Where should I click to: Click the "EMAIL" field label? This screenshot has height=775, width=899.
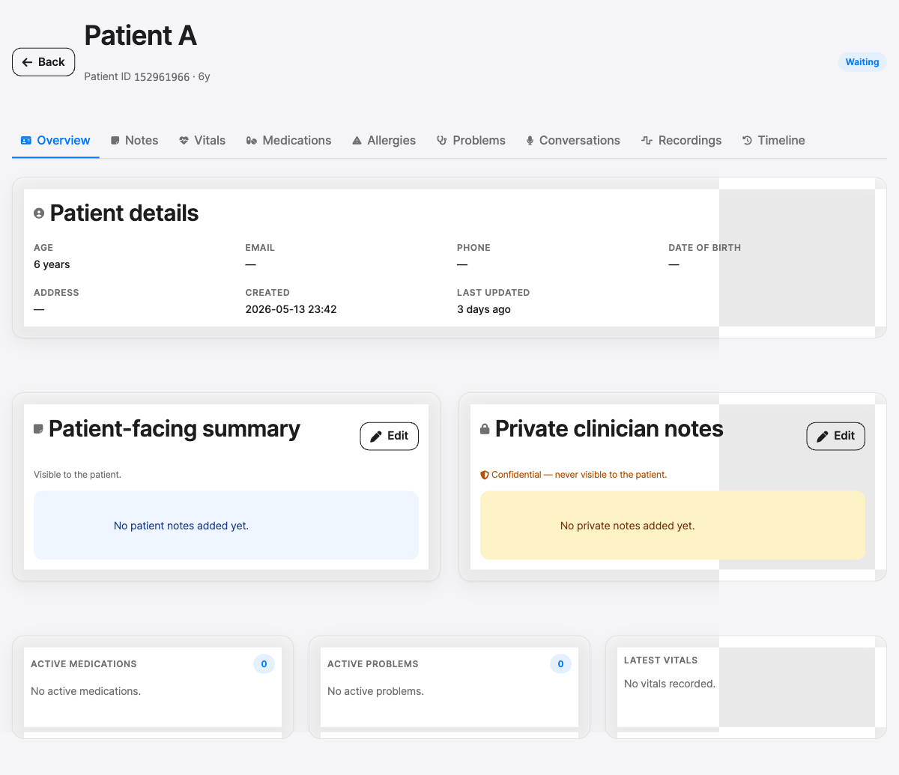click(260, 248)
